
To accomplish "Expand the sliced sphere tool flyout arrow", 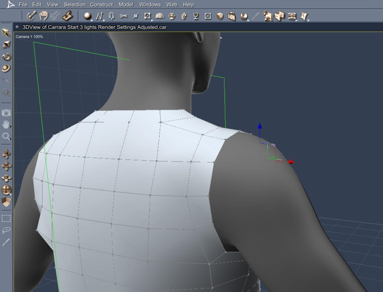I will point(248,21).
